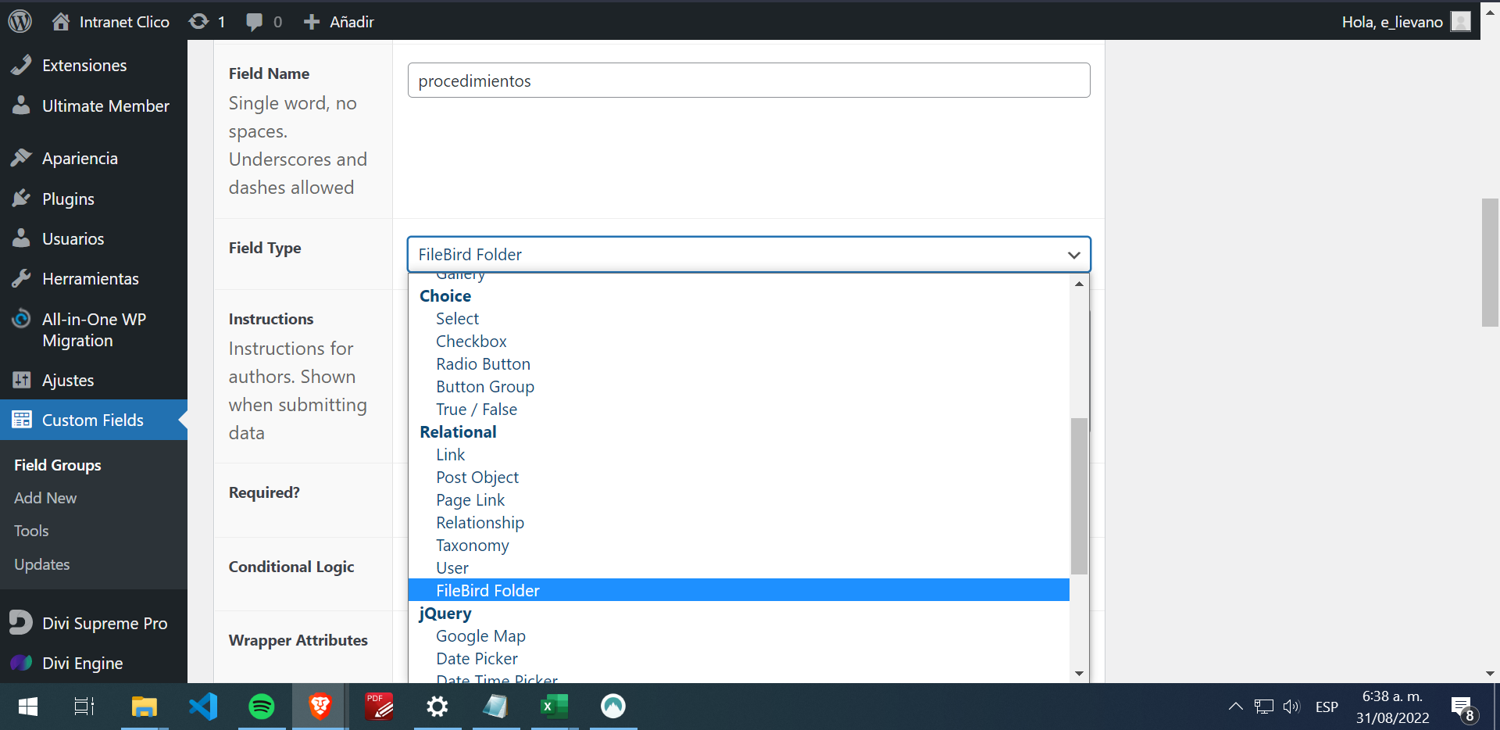Choose FileBird Folder field type
Screen dimensions: 1500x730
(x=739, y=590)
